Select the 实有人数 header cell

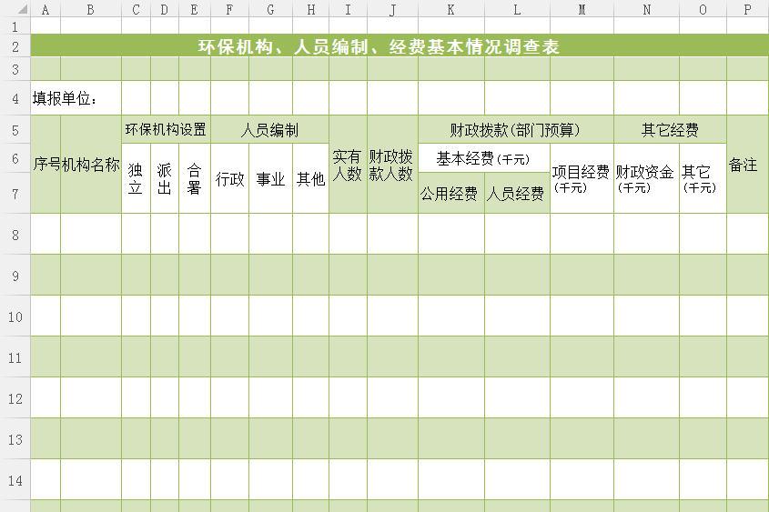click(x=348, y=165)
